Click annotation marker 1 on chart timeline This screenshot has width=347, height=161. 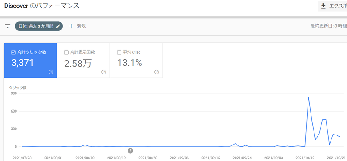point(131,151)
